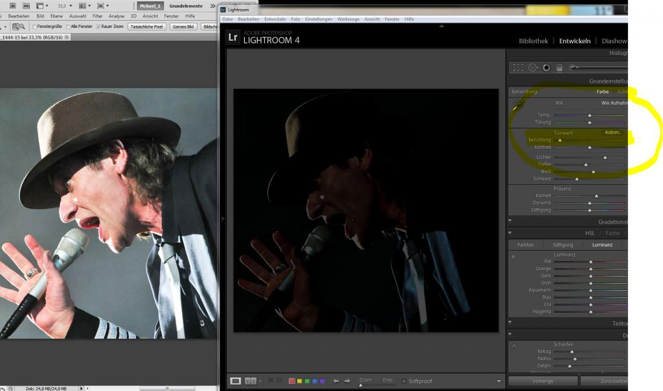Activate the Luminanz targeted adjustment tool

[513, 257]
